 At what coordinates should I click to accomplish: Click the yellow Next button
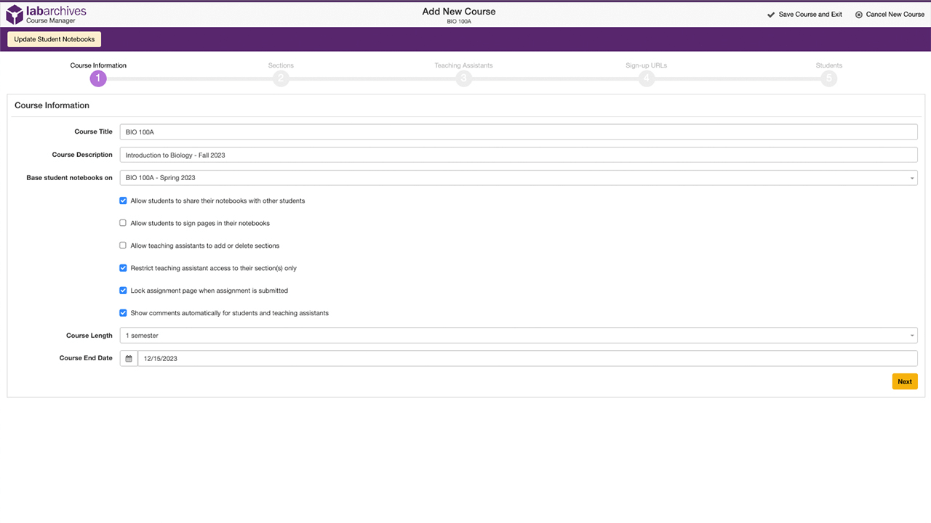click(905, 381)
